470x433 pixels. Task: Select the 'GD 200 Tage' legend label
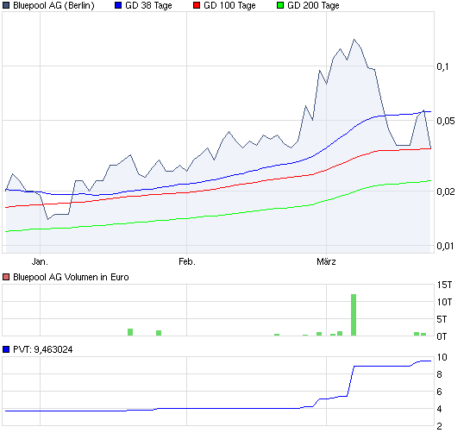pos(313,5)
